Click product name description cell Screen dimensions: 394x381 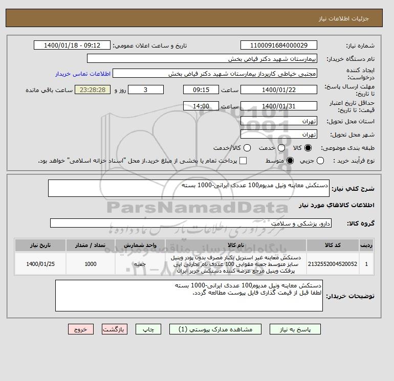[x=236, y=264]
